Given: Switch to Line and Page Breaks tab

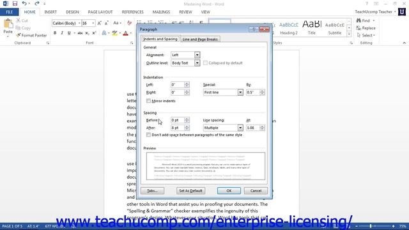Looking at the screenshot, I should click(x=200, y=39).
